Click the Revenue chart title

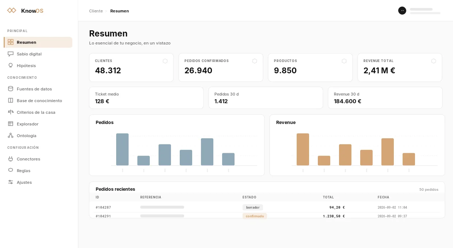tap(286, 122)
